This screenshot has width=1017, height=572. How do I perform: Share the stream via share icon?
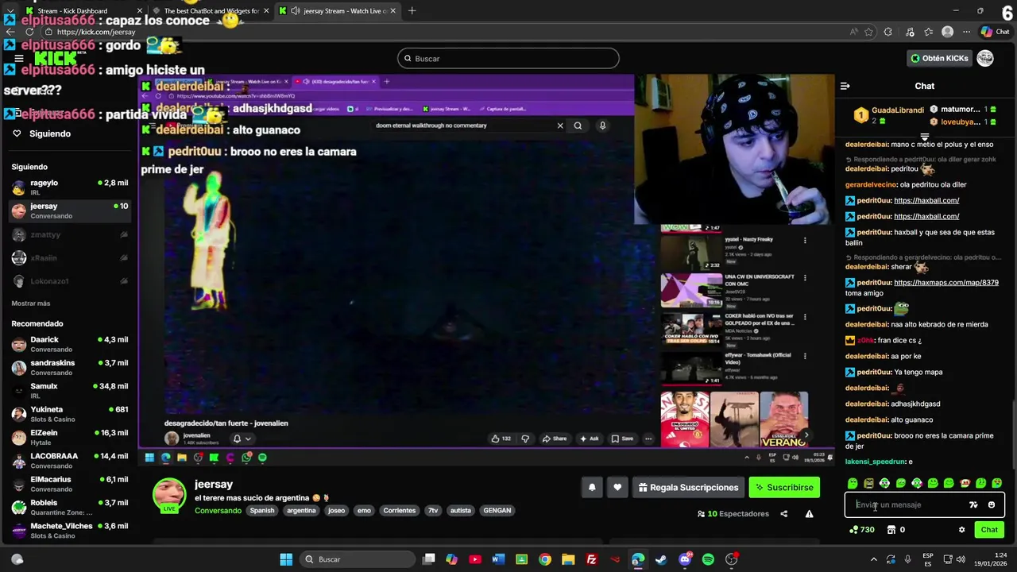coord(783,514)
